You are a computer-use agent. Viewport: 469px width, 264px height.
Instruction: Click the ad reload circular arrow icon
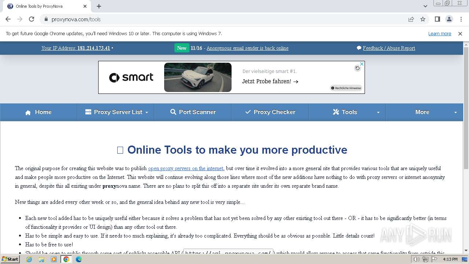coord(358,68)
